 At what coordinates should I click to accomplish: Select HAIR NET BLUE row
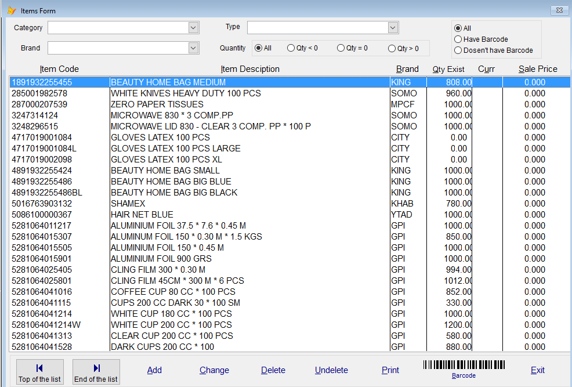click(290, 215)
